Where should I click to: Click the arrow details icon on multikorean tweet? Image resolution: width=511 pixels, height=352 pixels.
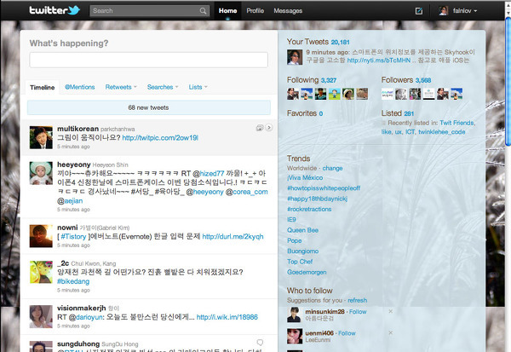pos(269,128)
